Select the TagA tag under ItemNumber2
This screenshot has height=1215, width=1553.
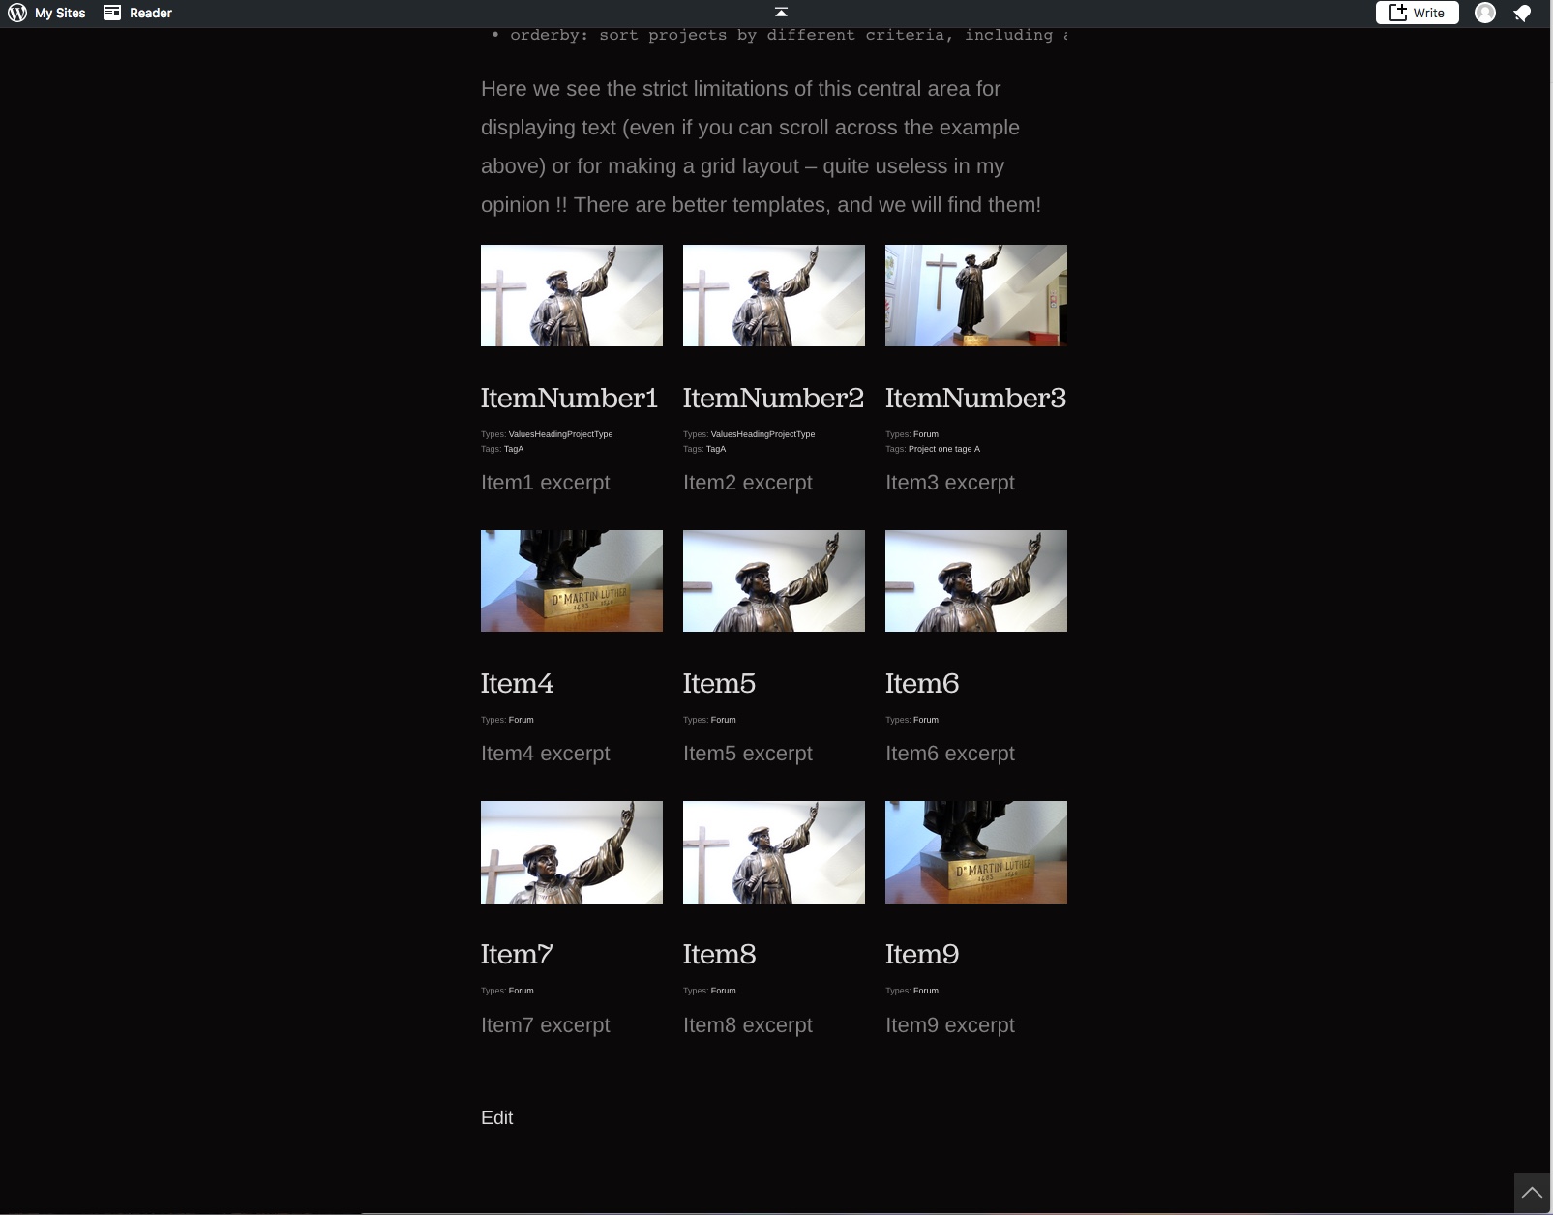(x=716, y=449)
